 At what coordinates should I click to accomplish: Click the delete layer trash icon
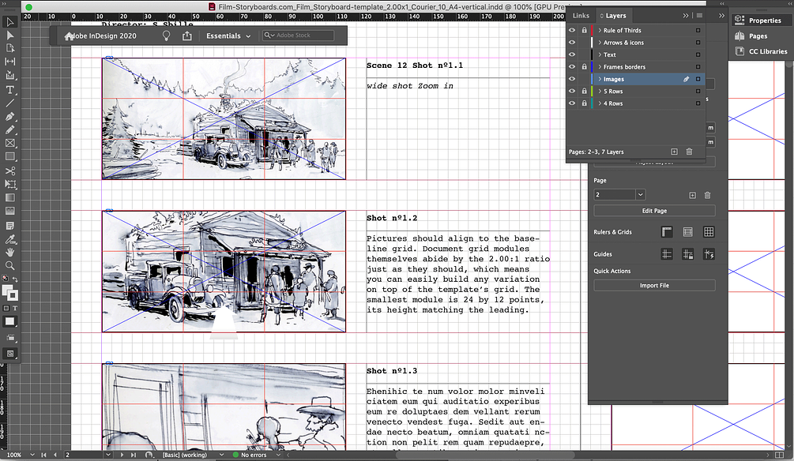click(690, 150)
